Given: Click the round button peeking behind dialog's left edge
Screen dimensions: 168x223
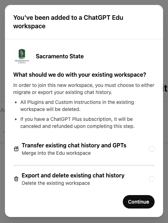Looking at the screenshot, I should pos(2,132).
